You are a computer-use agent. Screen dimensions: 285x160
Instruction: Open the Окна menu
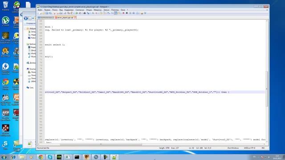tap(123, 10)
